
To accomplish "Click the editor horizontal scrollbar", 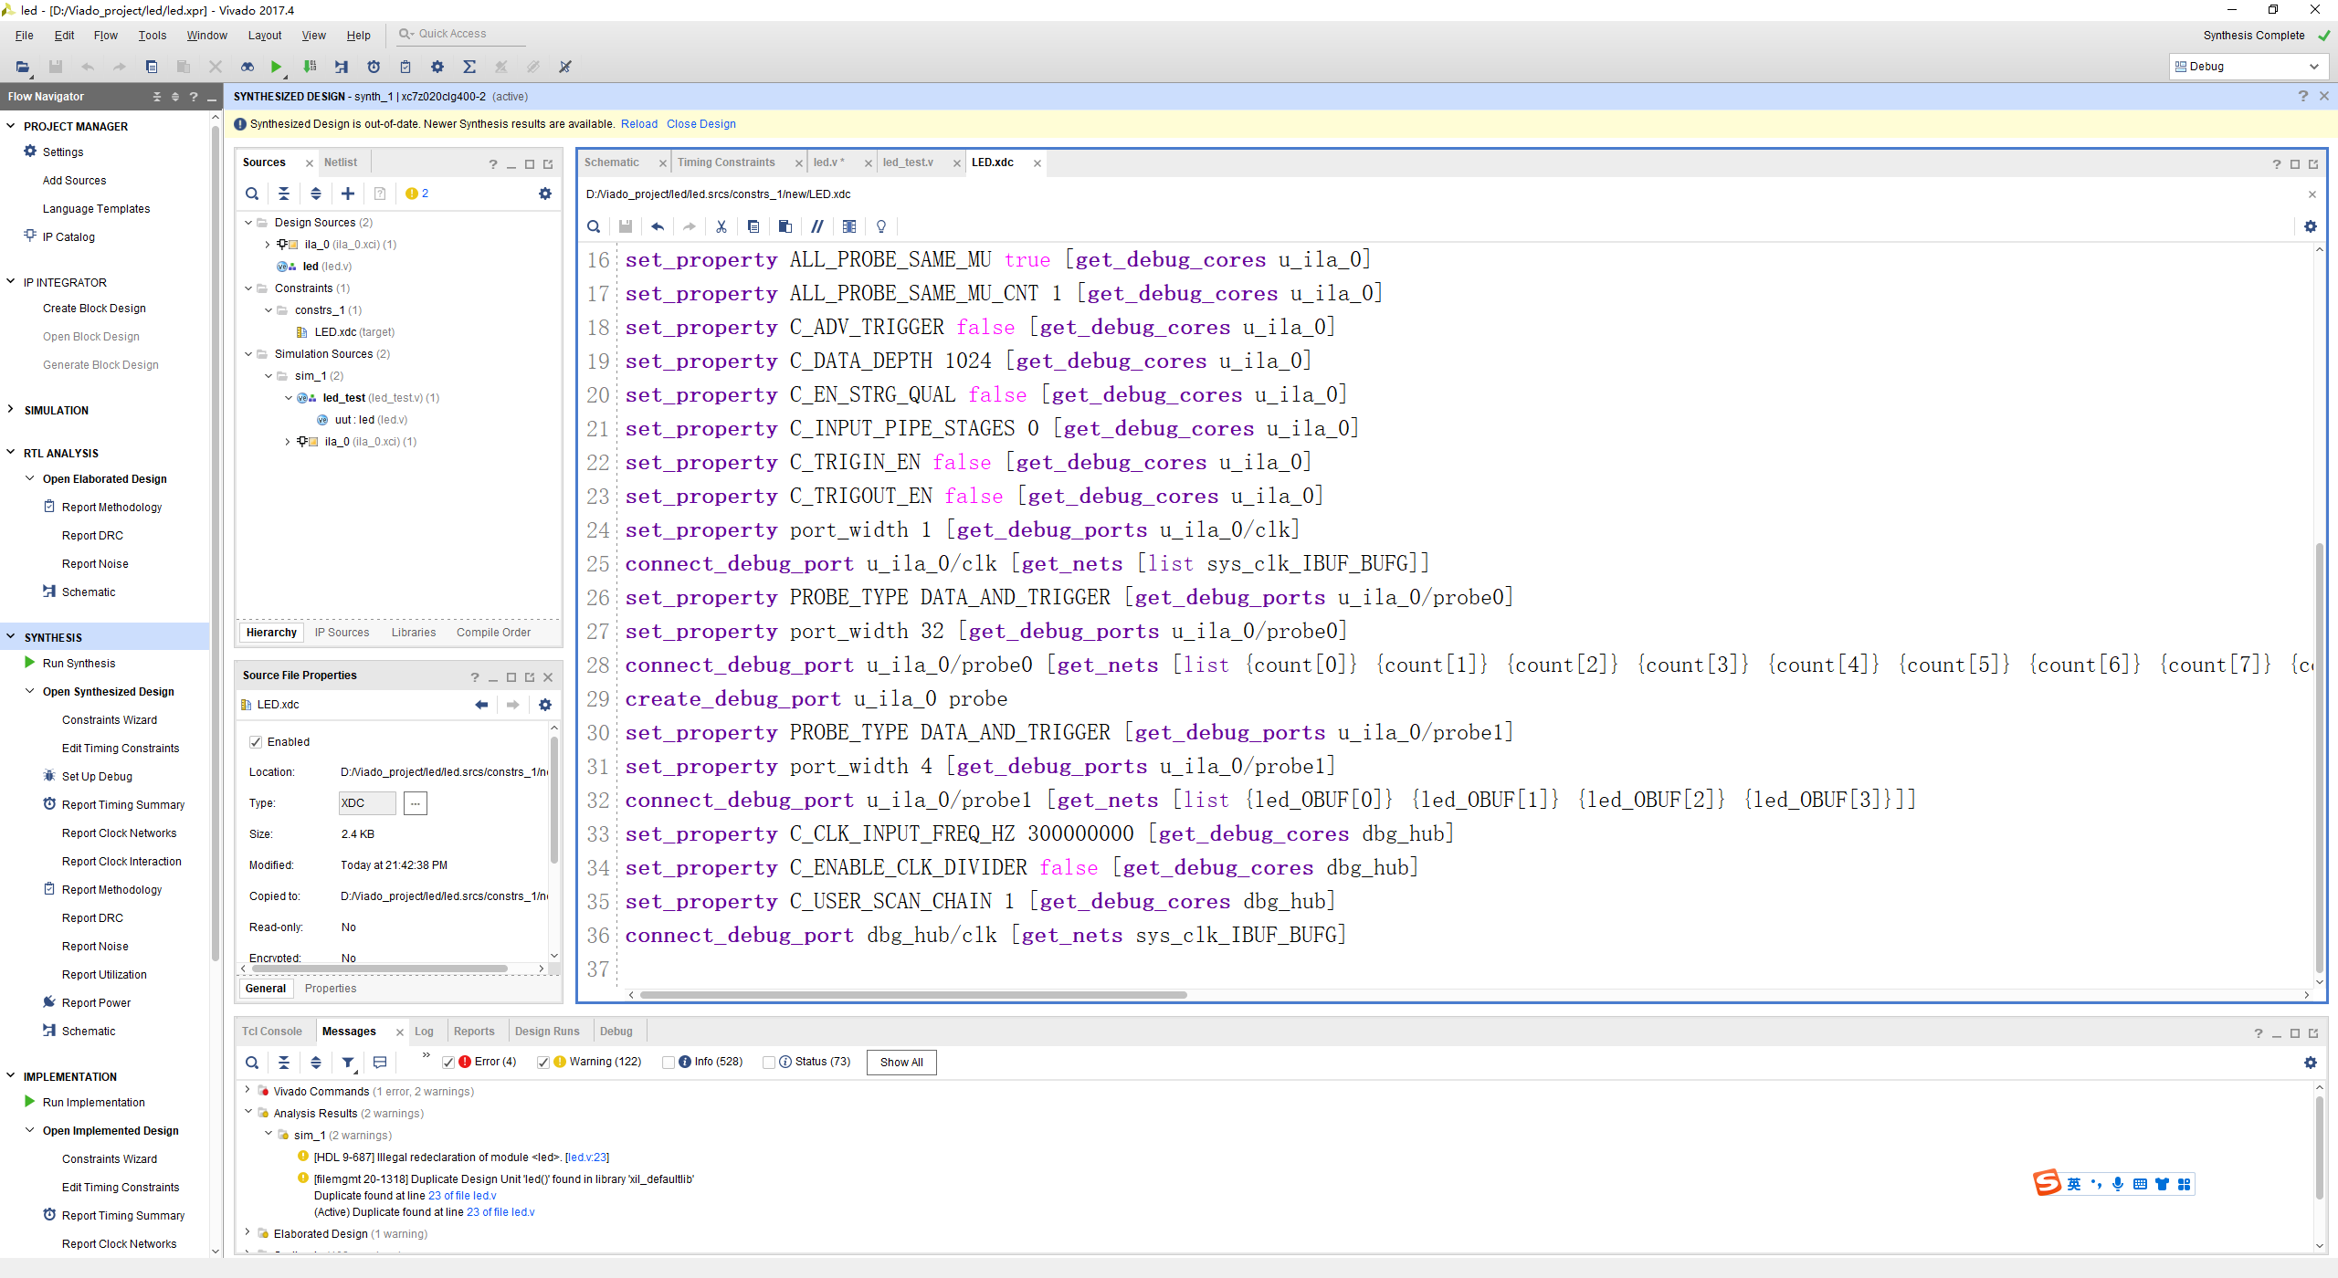I will click(913, 995).
